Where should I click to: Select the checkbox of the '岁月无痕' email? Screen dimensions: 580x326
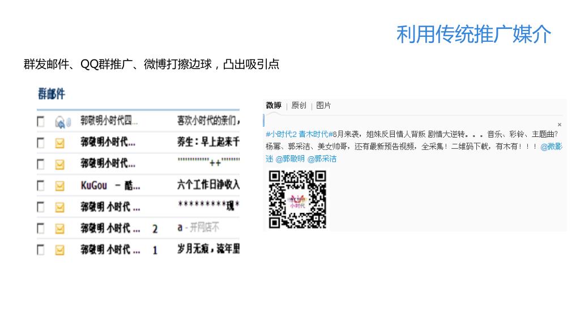click(41, 250)
